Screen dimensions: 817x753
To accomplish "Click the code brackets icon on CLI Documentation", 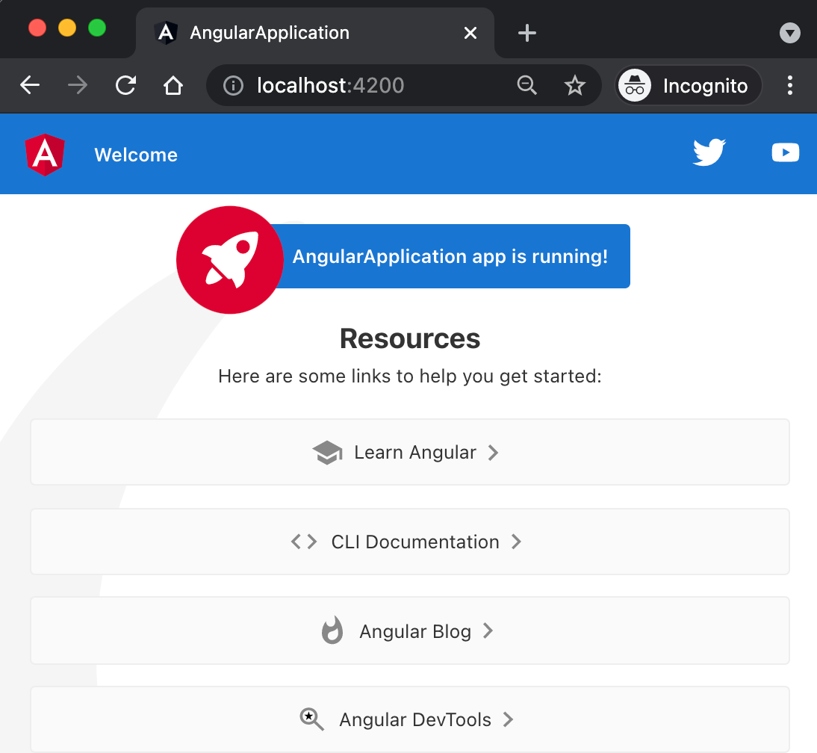I will pyautogui.click(x=304, y=542).
